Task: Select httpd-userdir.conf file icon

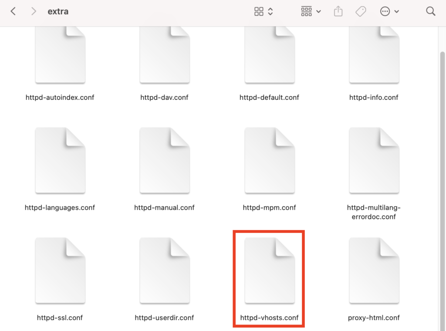Action: (164, 271)
